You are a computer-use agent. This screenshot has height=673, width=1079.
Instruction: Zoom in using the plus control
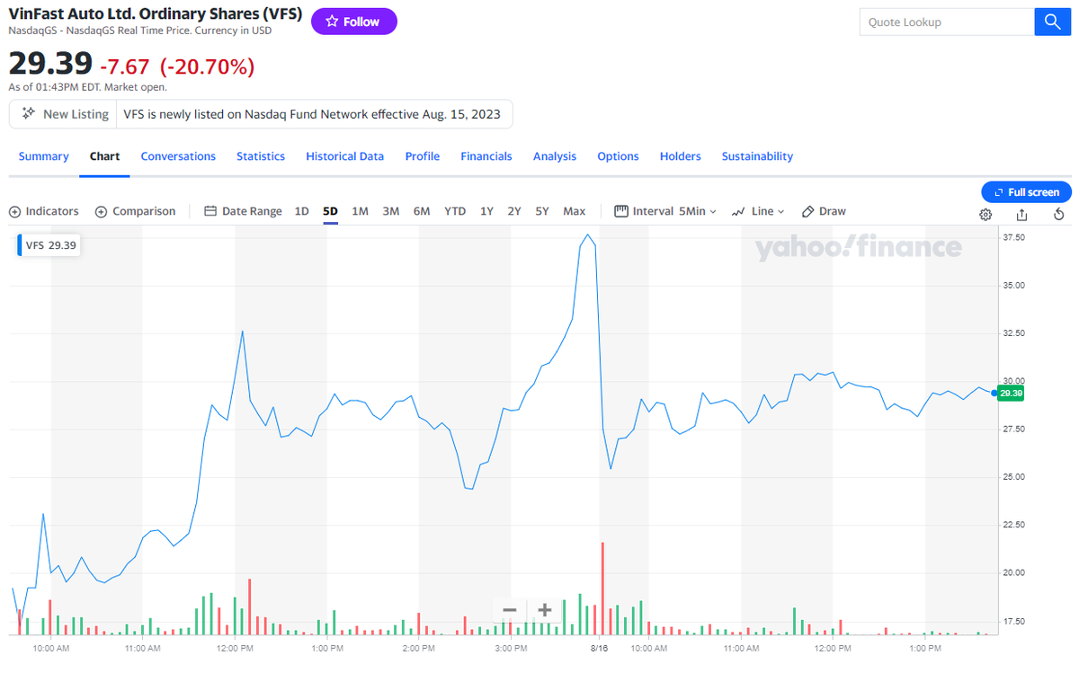(x=543, y=610)
